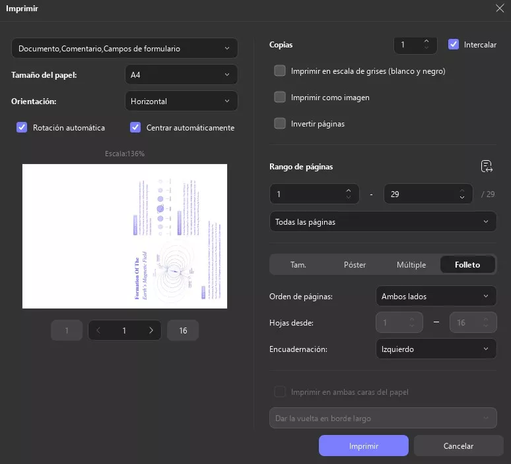Click the Imprimir button
511x464 pixels.
click(x=363, y=446)
